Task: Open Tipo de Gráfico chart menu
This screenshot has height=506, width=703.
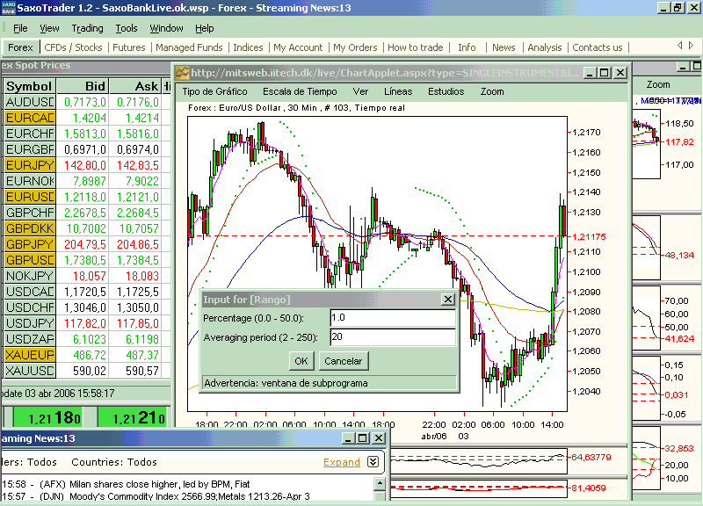Action: 214,91
